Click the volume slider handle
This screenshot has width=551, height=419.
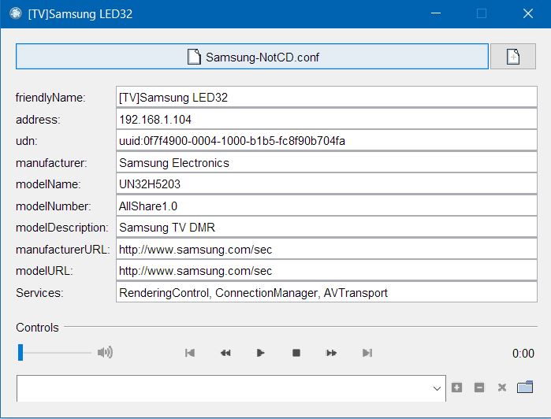point(20,352)
